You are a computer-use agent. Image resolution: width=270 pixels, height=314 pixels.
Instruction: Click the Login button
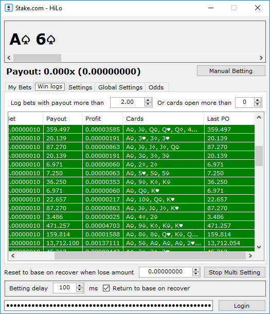(x=242, y=306)
